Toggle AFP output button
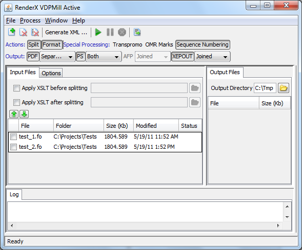Viewport: 302px width, 250px height. pos(128,56)
